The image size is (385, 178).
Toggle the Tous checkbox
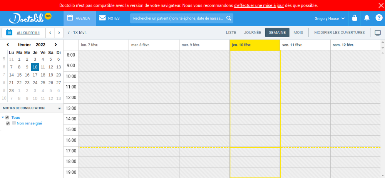7,117
